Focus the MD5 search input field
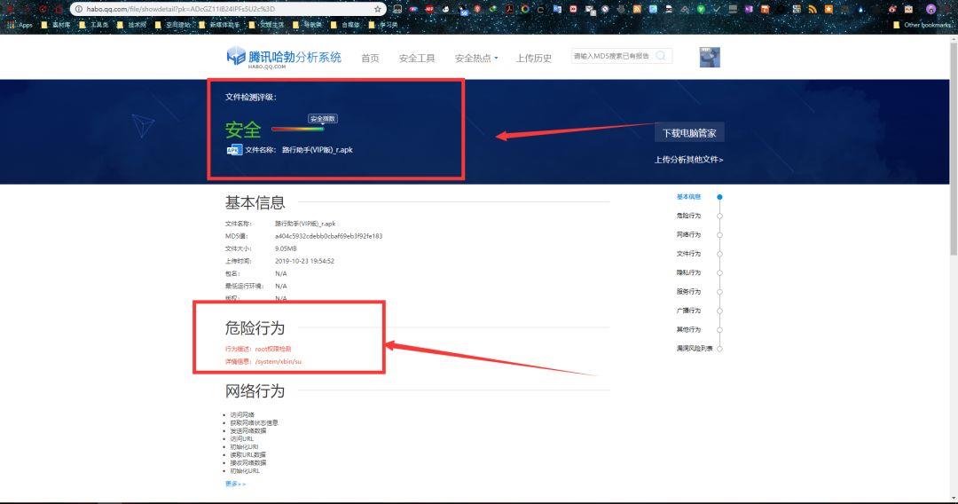Screen dimensions: 958x504 611,56
